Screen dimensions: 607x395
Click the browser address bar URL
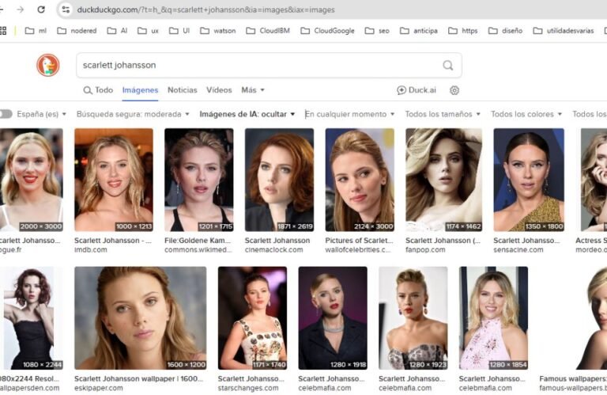(x=206, y=9)
